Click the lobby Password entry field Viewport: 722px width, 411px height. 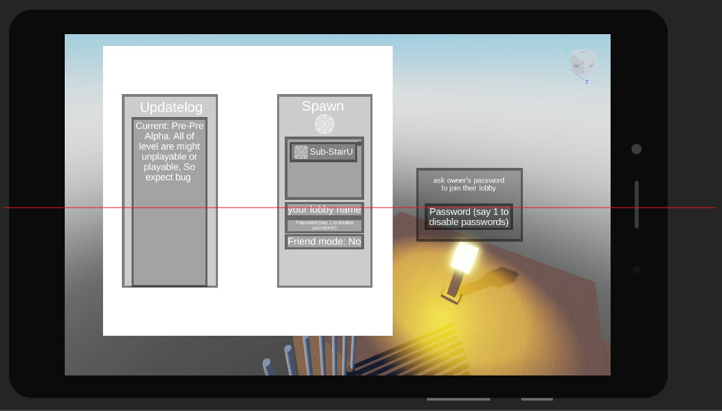click(x=324, y=223)
